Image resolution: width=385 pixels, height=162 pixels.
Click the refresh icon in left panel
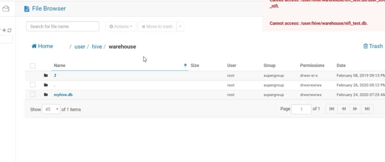pyautogui.click(x=9, y=30)
